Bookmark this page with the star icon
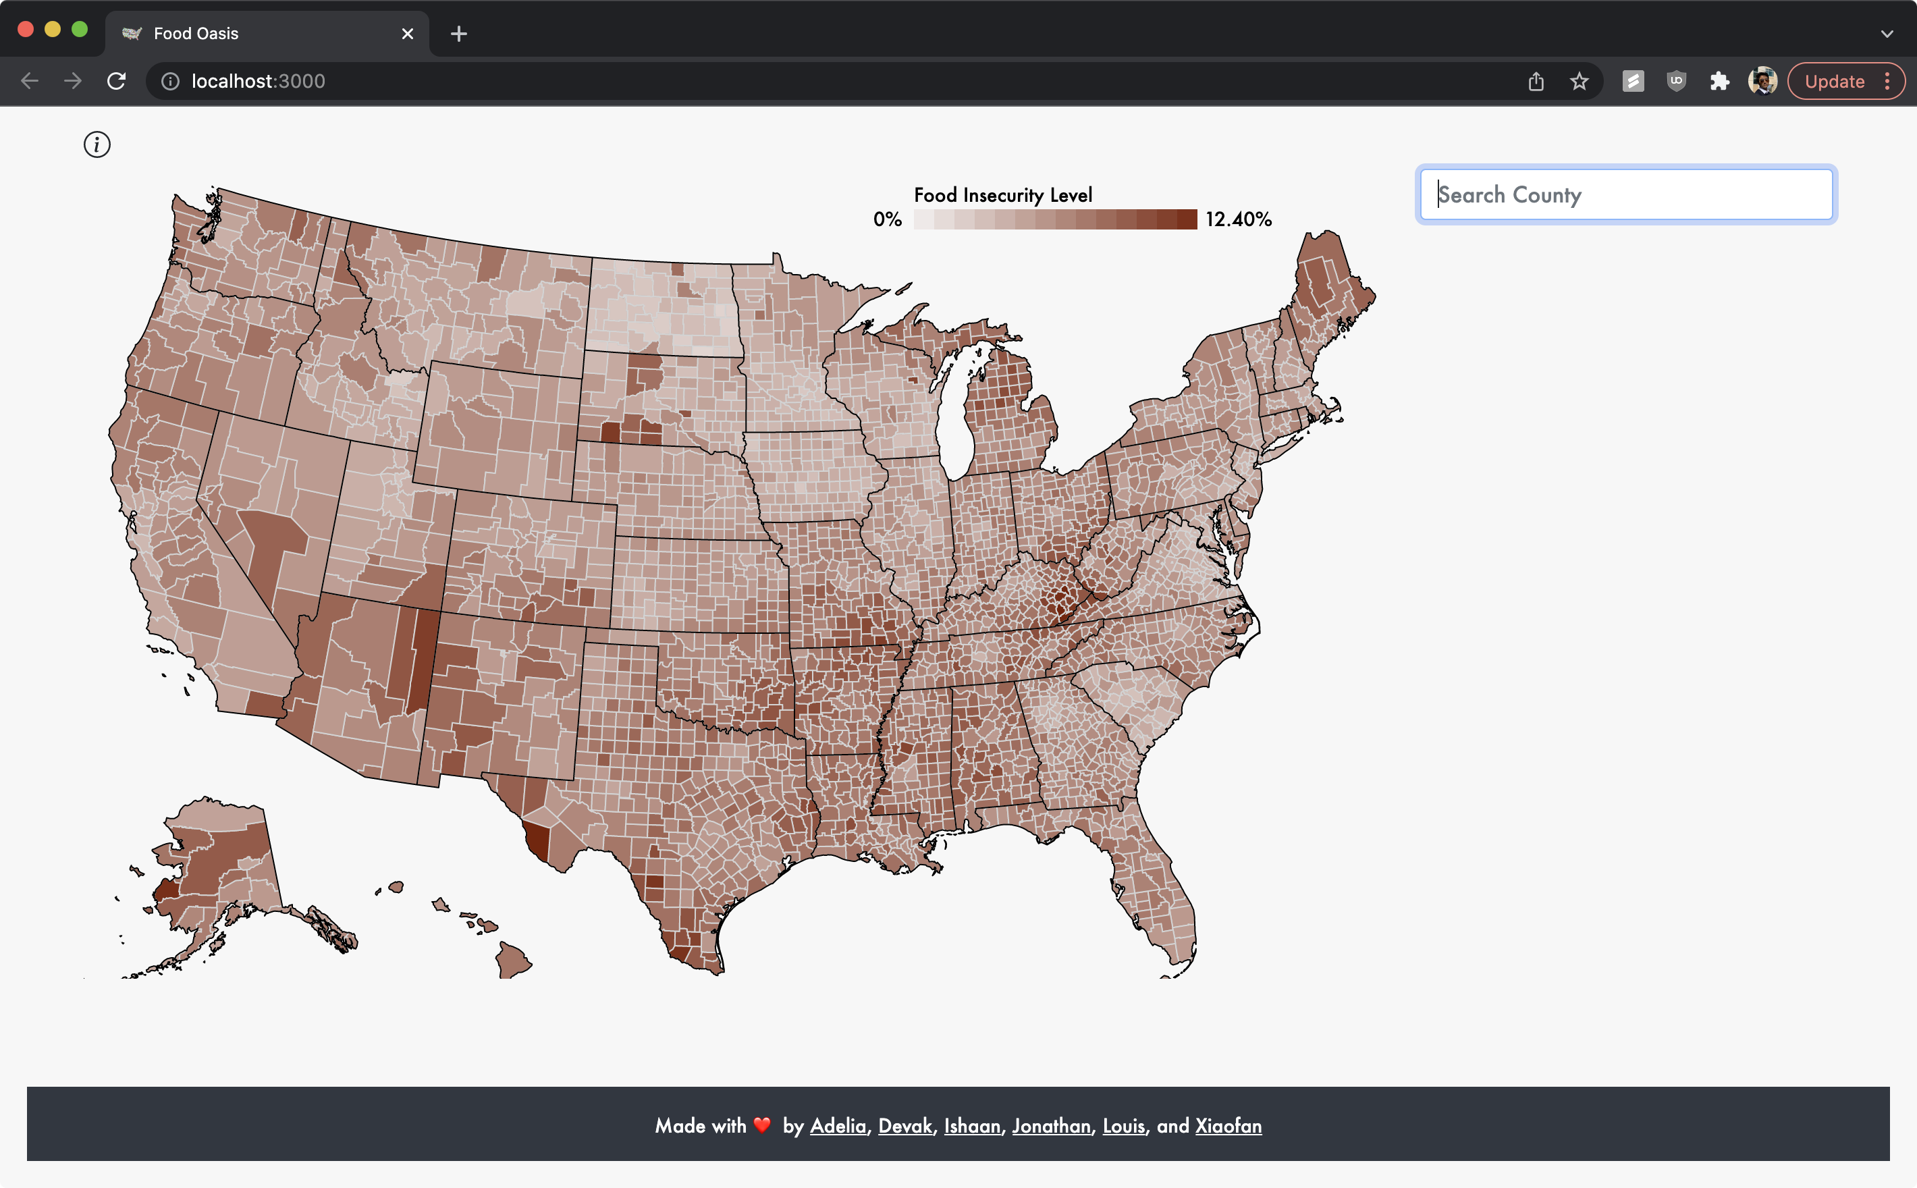The width and height of the screenshot is (1917, 1188). click(x=1579, y=81)
